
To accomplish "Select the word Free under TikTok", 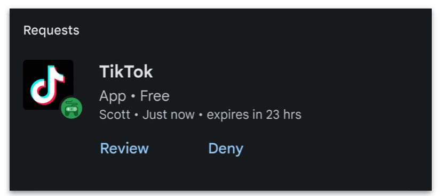I will 155,96.
